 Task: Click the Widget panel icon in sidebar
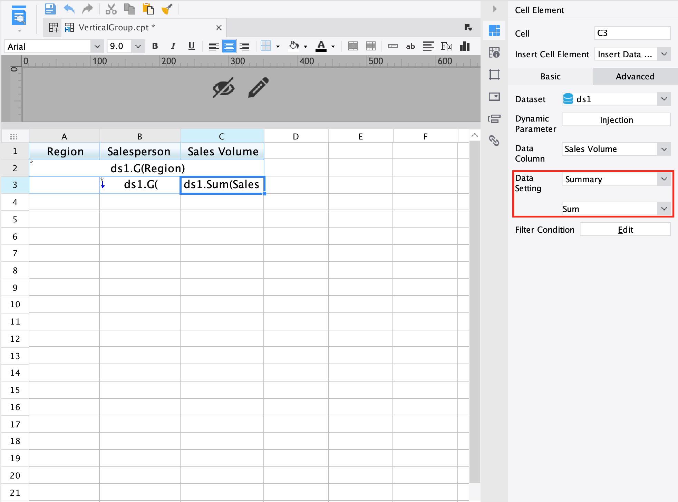click(x=494, y=97)
